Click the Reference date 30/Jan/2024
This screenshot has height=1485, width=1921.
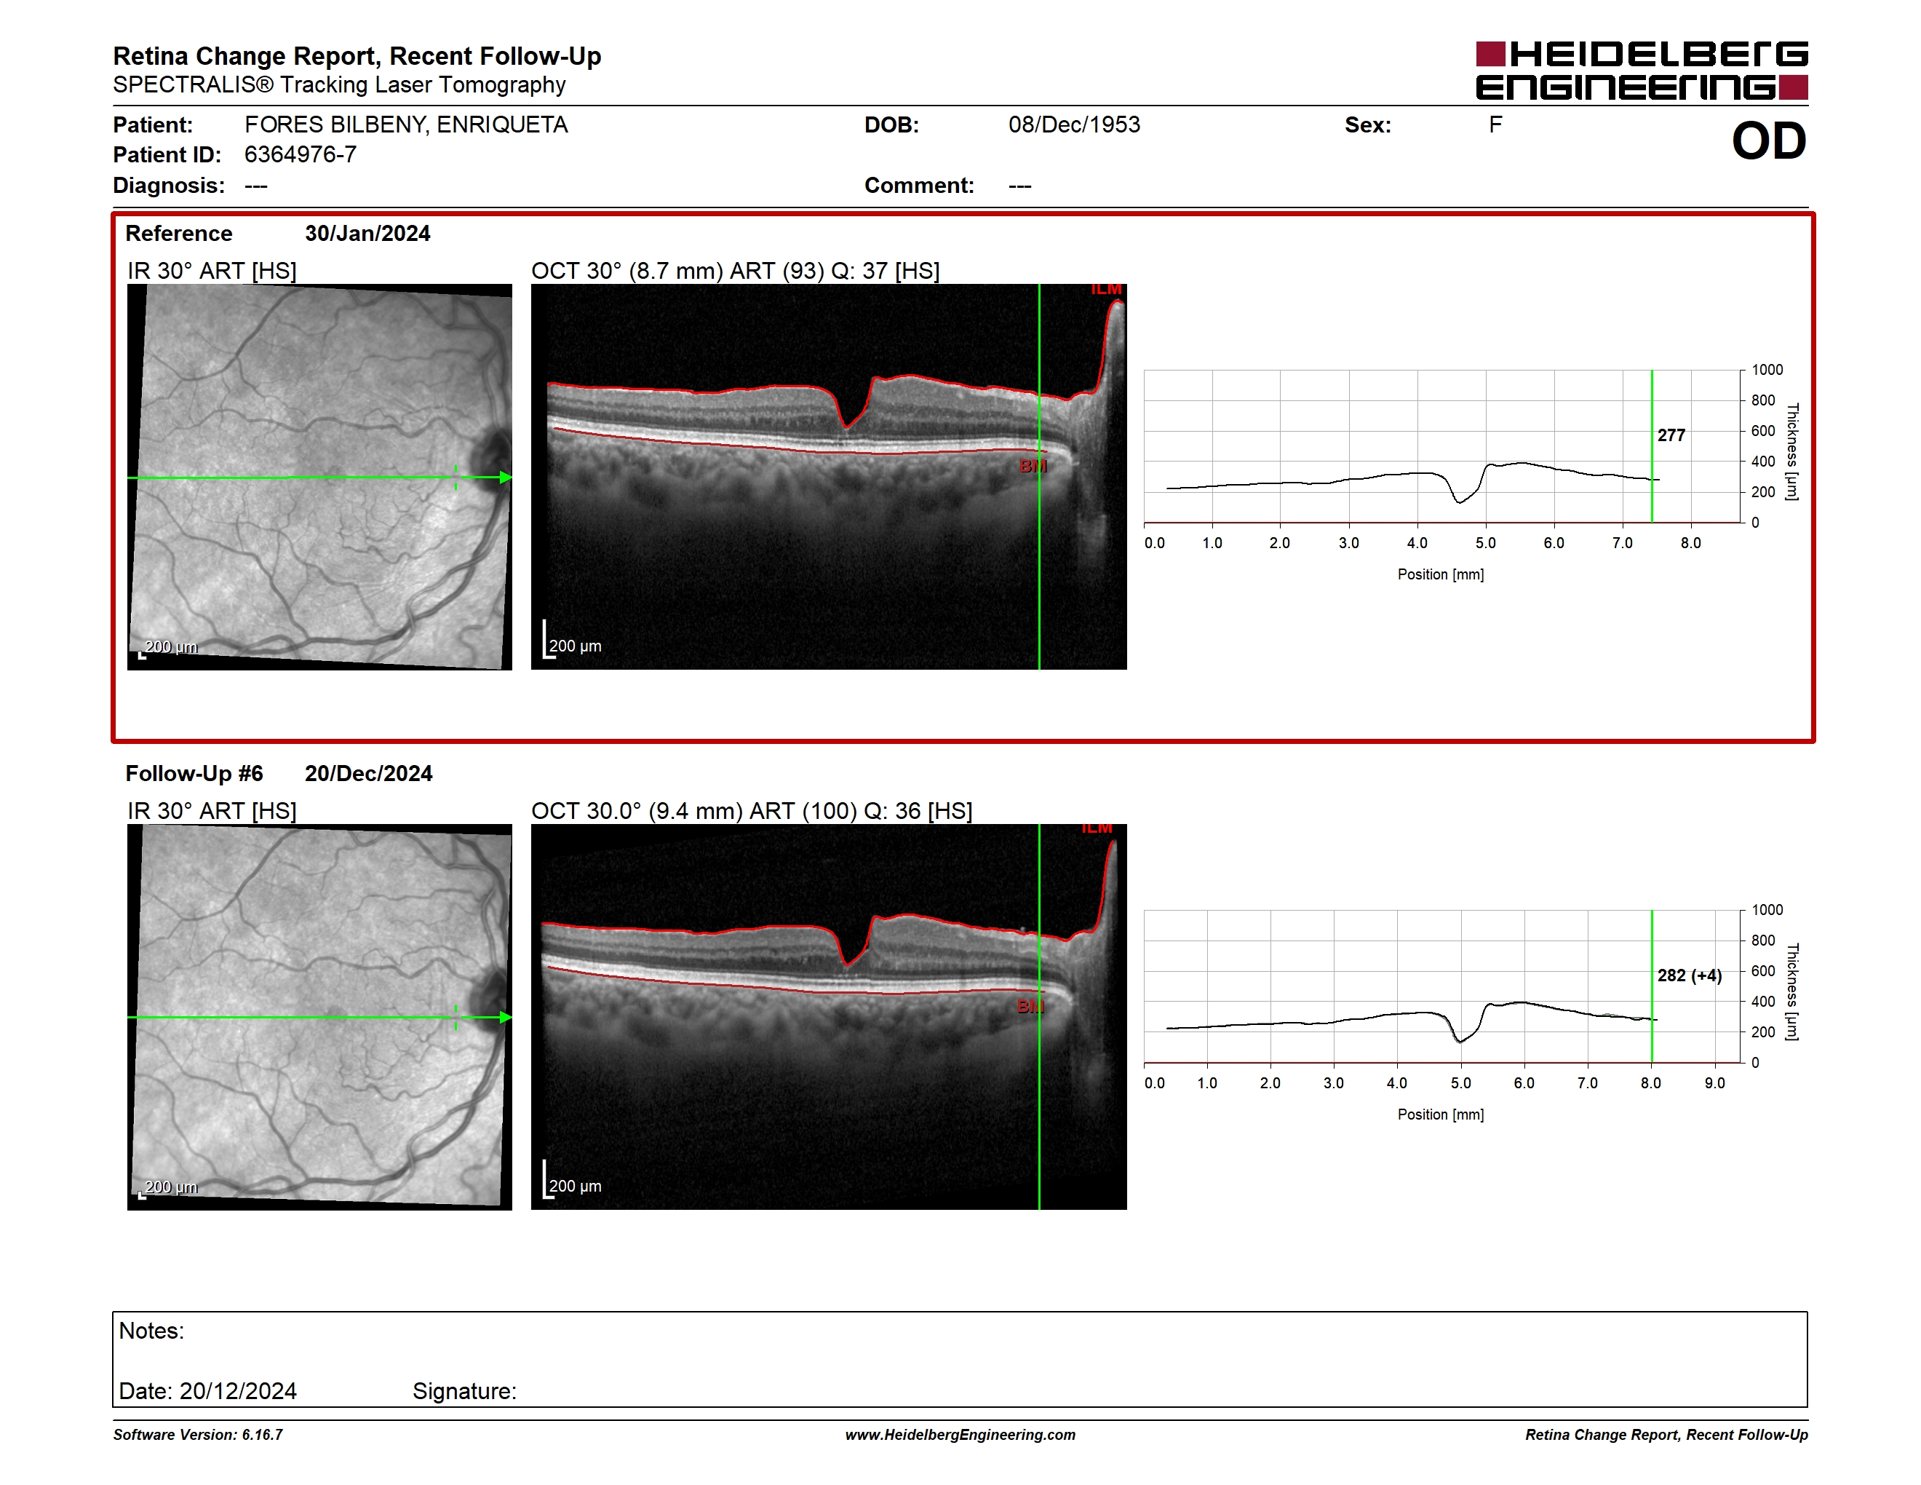[367, 234]
